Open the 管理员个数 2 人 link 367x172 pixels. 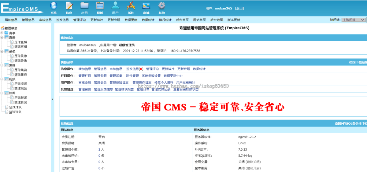[x=101, y=149]
